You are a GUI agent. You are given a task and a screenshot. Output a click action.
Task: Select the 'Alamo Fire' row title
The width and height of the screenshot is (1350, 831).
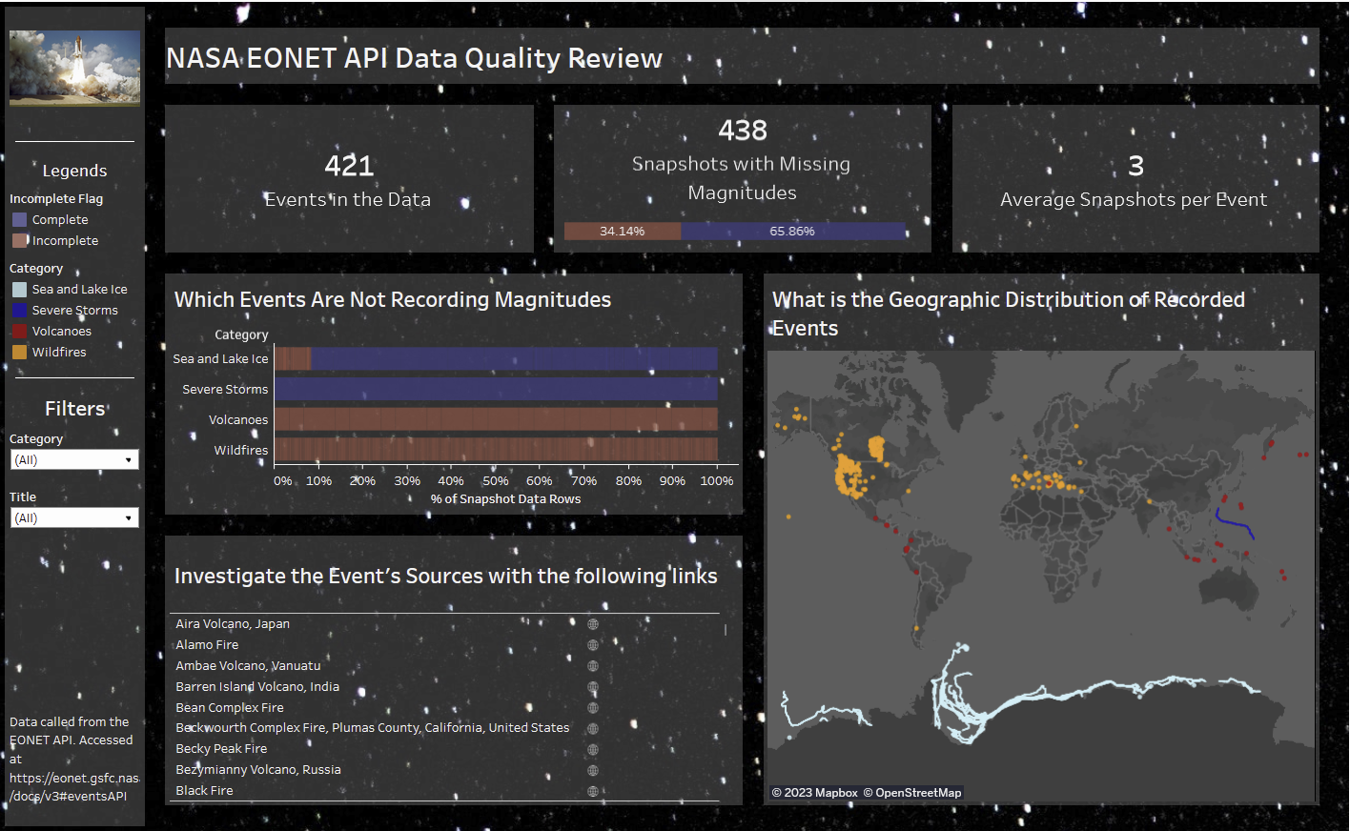[x=207, y=645]
